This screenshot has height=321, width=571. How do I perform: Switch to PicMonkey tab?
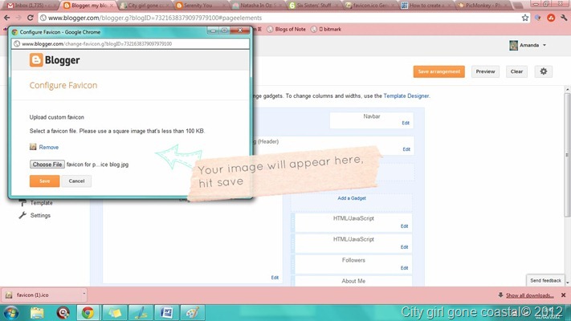(483, 5)
